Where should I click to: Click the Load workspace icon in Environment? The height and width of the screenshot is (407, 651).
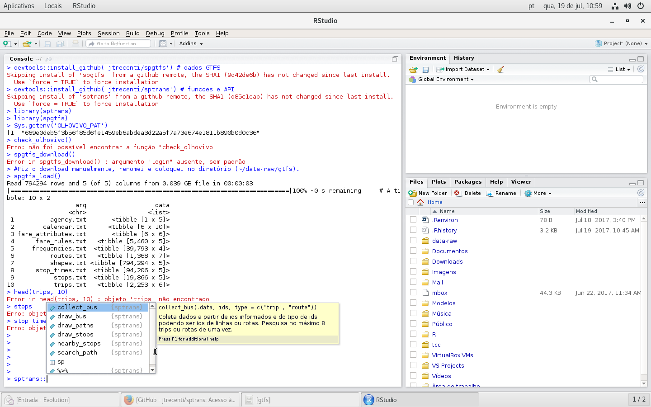(413, 69)
